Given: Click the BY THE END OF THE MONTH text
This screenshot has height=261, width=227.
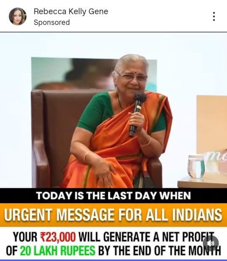Looking at the screenshot, I should (160, 250).
